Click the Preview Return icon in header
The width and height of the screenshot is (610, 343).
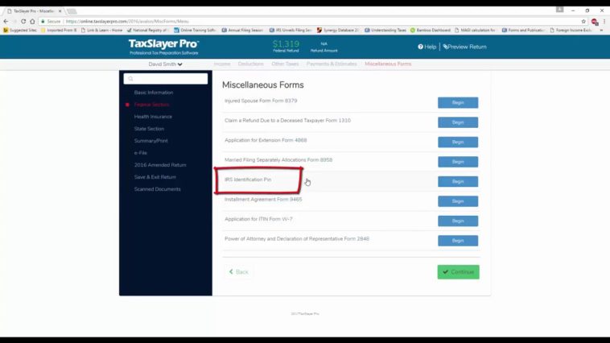(445, 47)
